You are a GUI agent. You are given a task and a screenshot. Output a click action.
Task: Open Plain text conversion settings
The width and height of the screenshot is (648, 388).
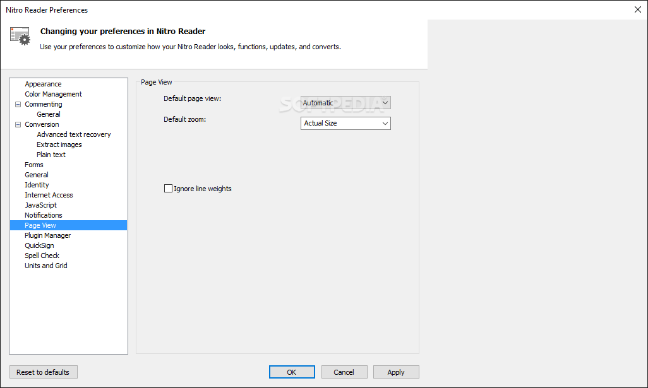pos(51,155)
